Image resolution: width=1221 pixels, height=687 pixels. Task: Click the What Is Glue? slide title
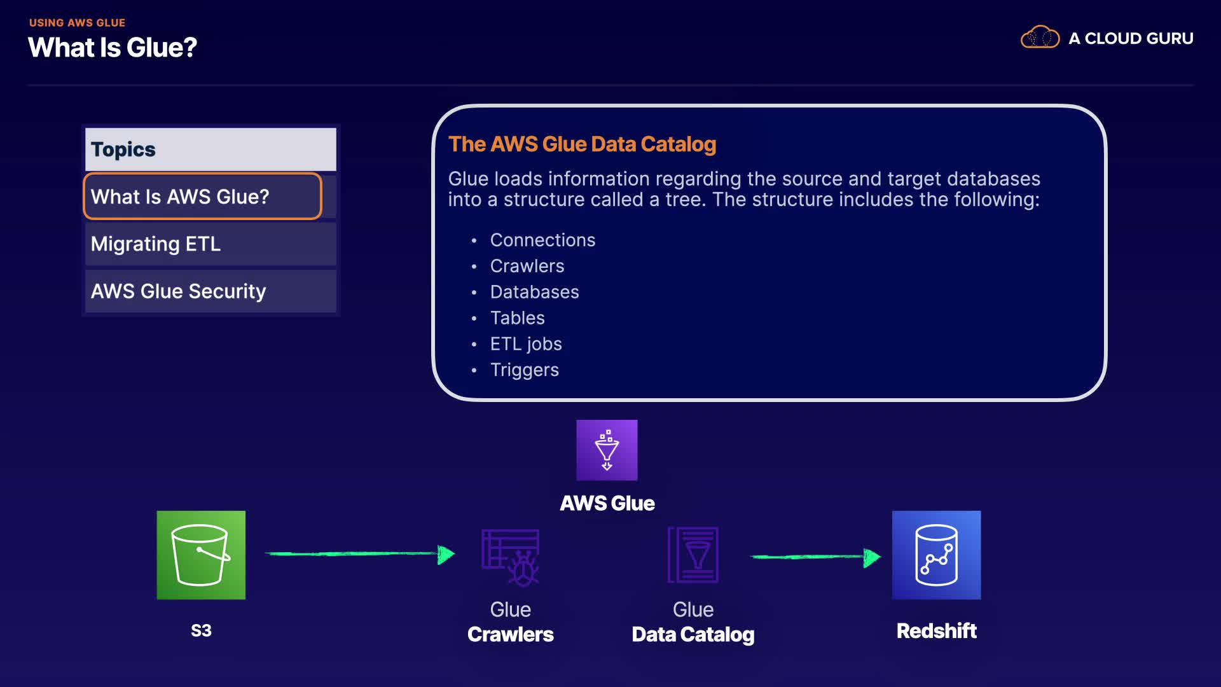(x=113, y=48)
